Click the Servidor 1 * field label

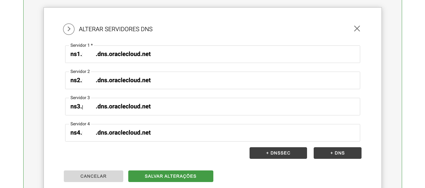[x=81, y=45]
